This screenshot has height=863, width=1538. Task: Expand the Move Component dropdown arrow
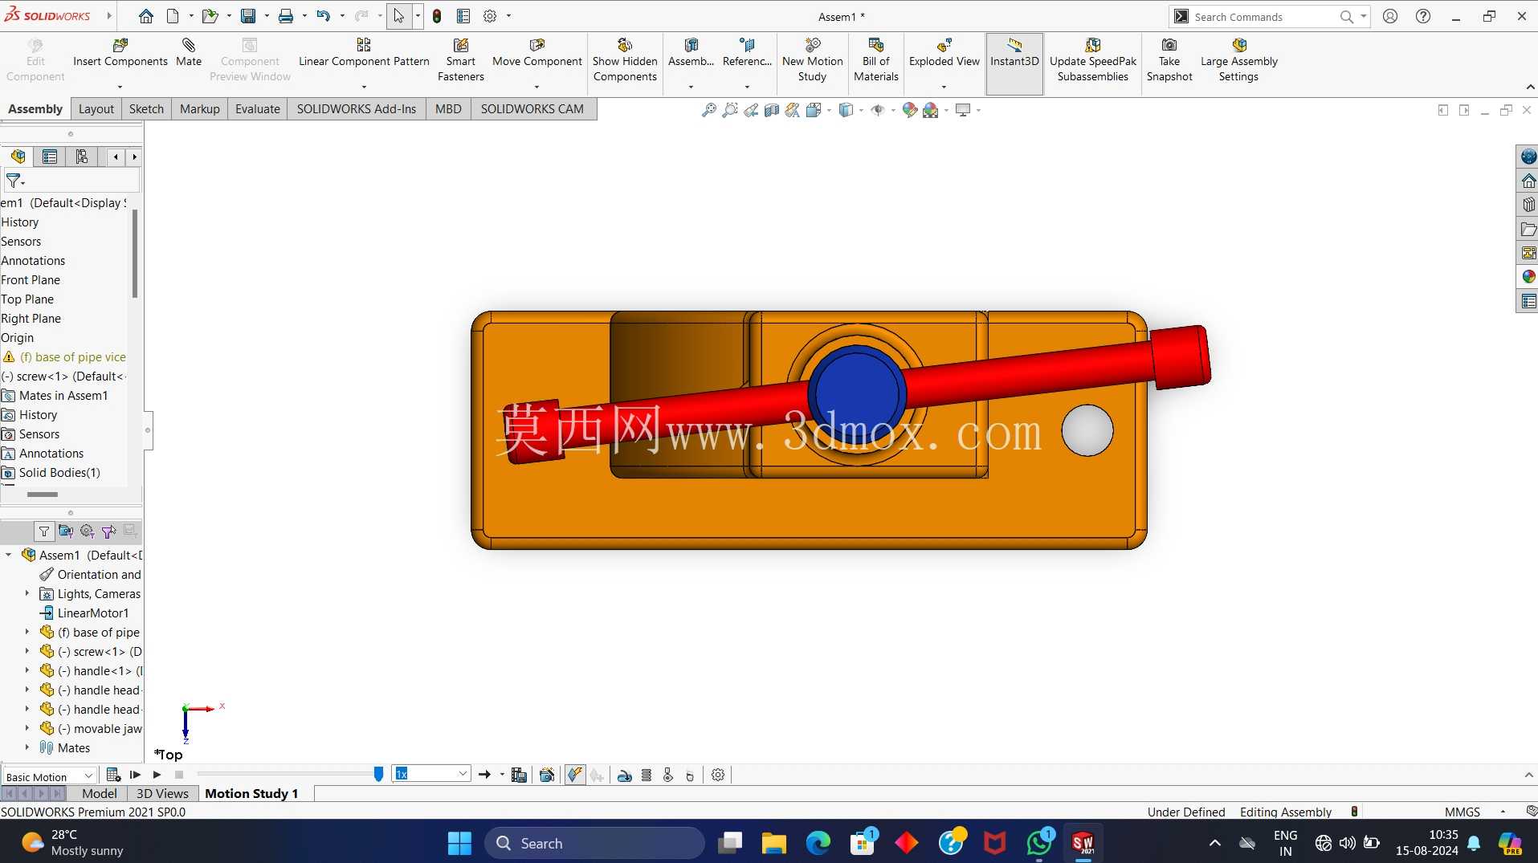536,87
